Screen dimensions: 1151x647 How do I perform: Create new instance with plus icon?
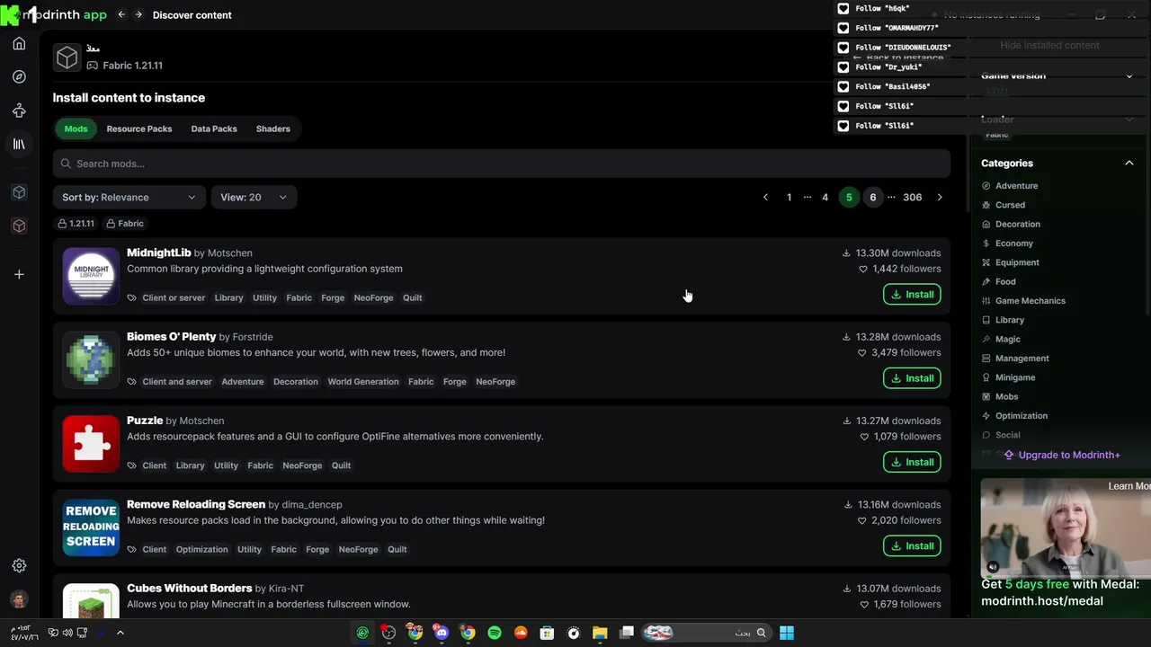click(x=19, y=274)
